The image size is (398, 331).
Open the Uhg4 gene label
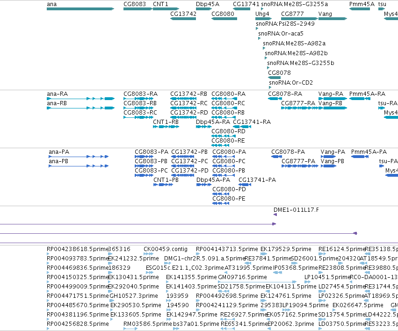[x=262, y=14]
